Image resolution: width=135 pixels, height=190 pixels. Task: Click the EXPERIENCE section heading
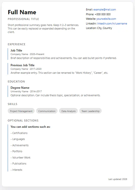(x=16, y=44)
